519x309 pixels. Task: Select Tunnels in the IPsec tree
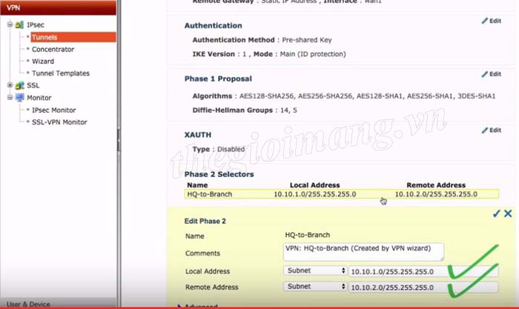44,37
